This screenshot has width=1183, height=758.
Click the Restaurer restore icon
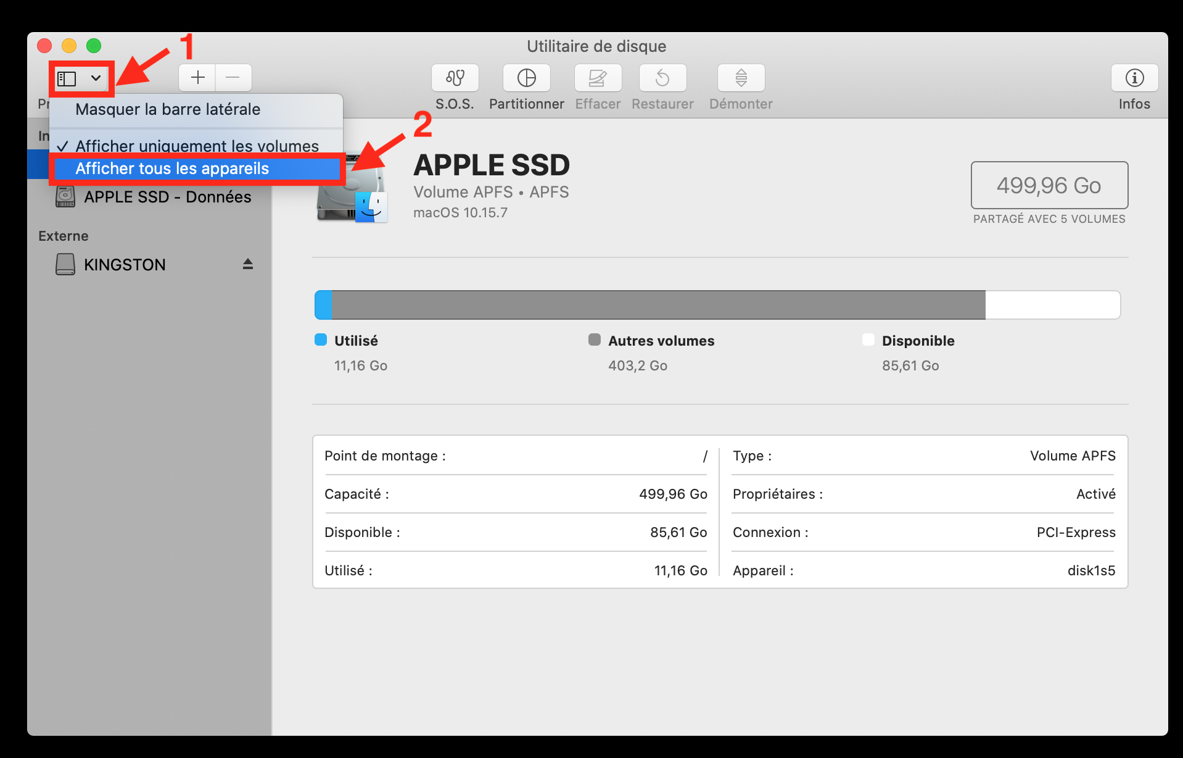click(662, 78)
